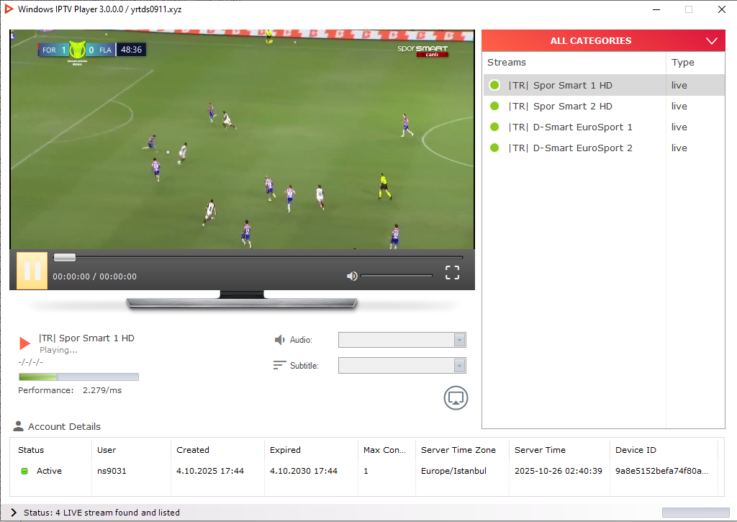This screenshot has height=522, width=737.
Task: Open the Audio track dropdown
Action: coord(459,340)
